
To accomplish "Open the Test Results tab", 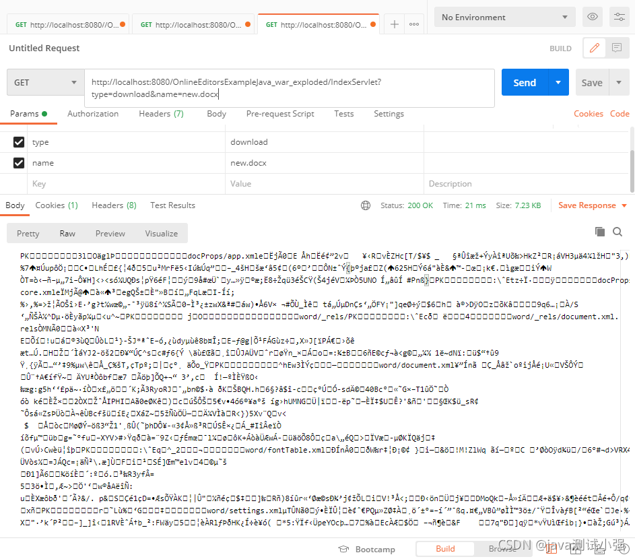I will click(x=172, y=205).
